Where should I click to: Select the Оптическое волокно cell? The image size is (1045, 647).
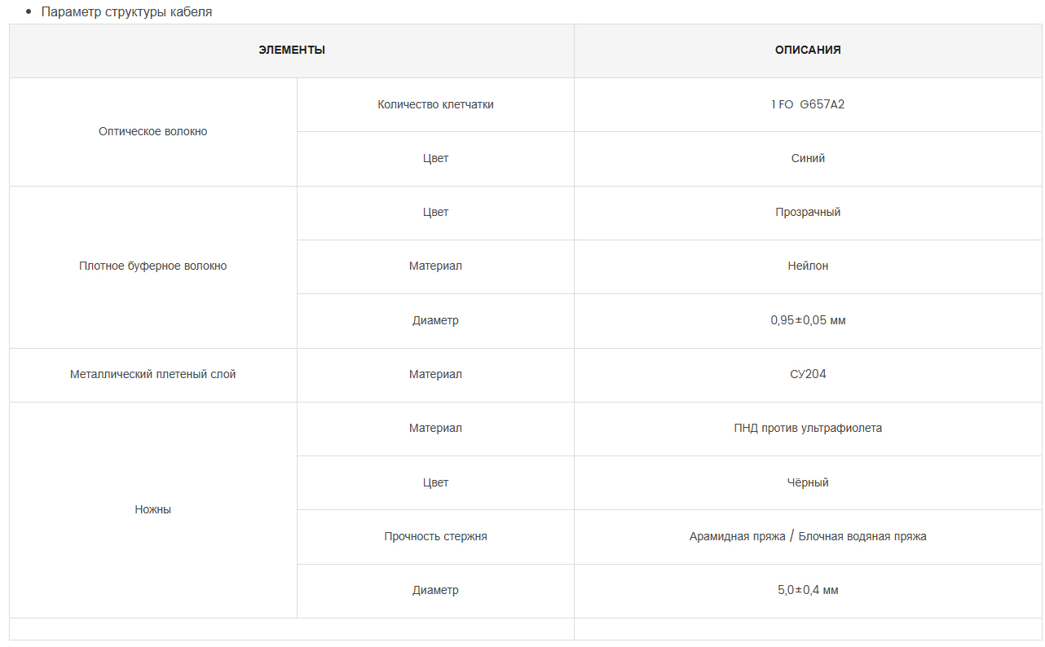(x=153, y=132)
